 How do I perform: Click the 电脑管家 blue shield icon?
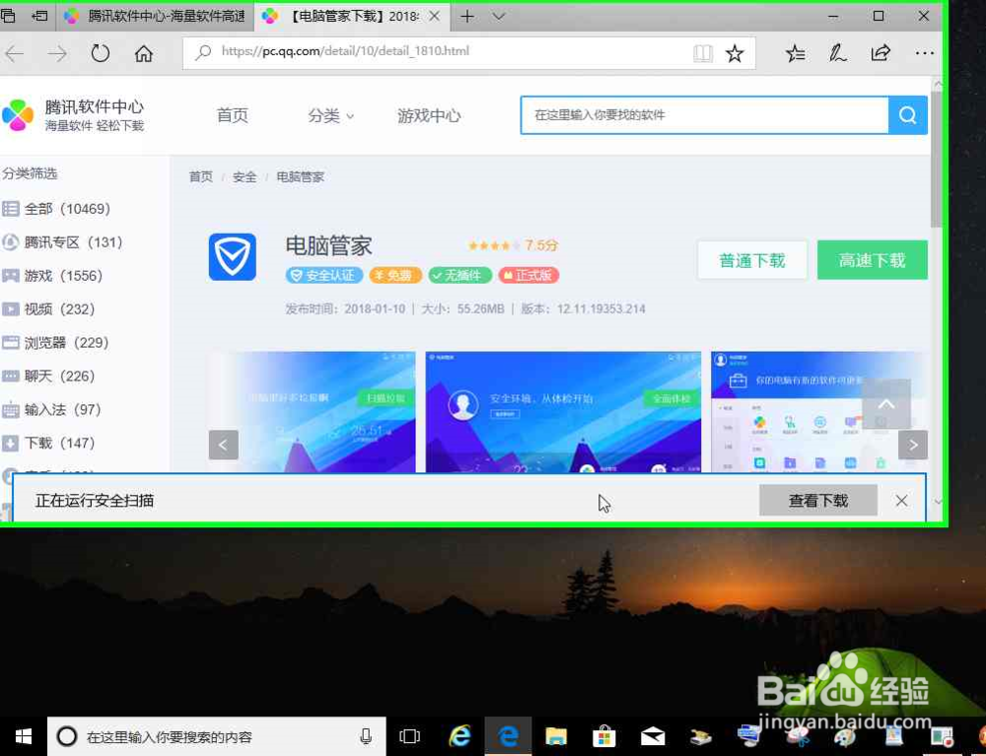tap(232, 257)
